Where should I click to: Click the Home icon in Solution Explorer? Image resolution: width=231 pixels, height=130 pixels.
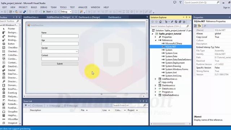click(160, 22)
